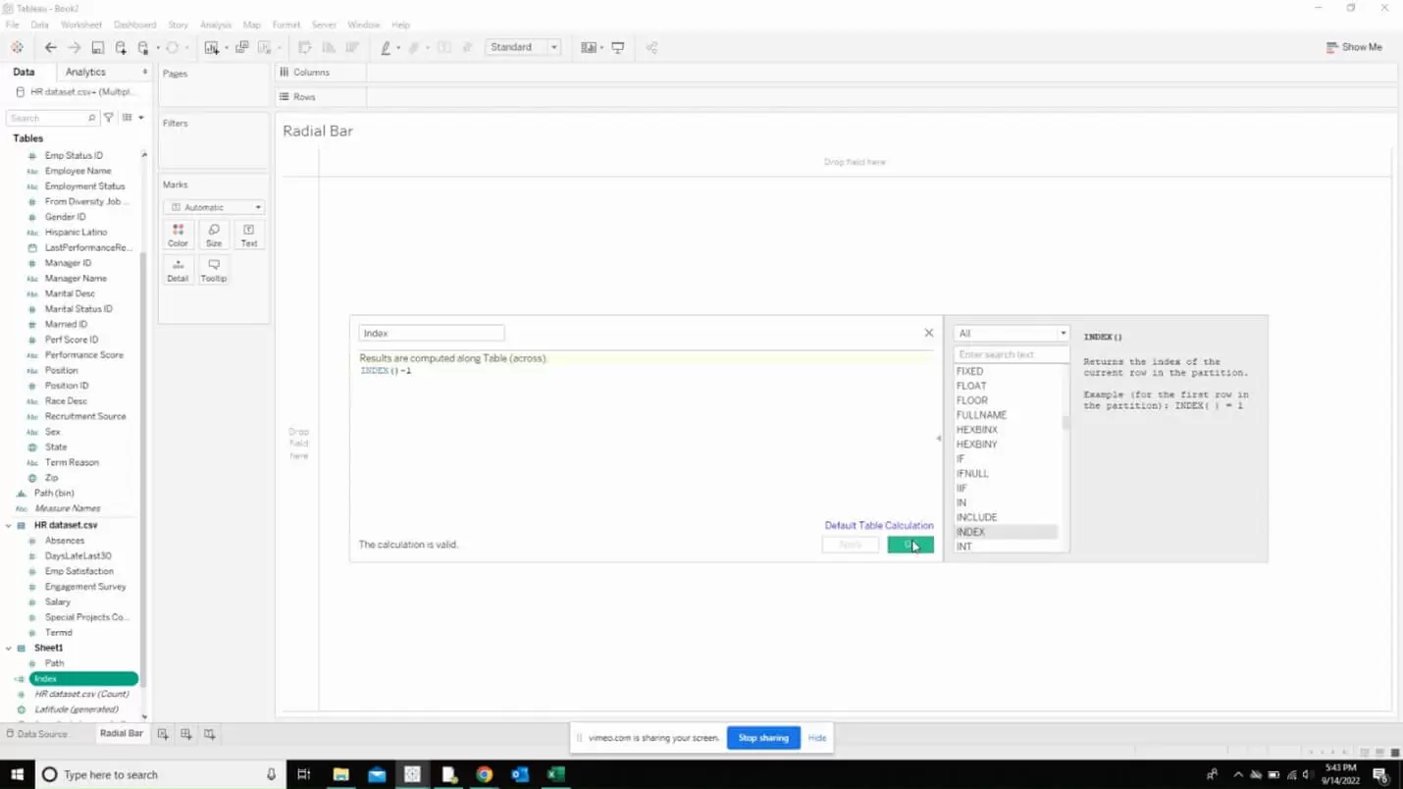This screenshot has width=1403, height=789.
Task: Click the Default Table Calculation link
Action: (879, 525)
